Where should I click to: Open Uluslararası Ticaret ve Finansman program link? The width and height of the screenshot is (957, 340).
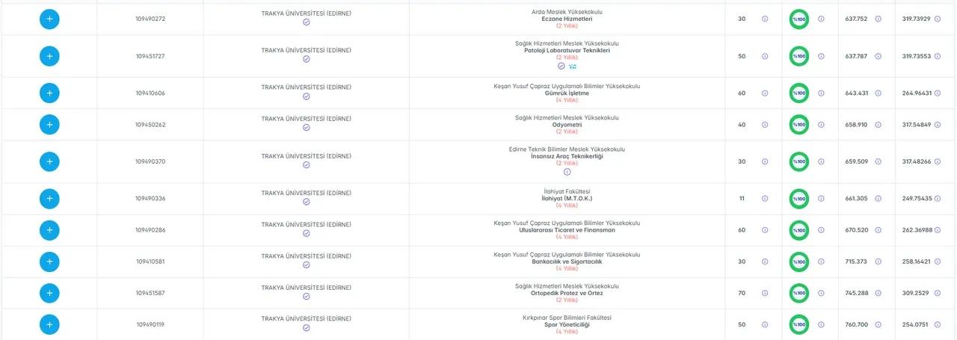pos(567,230)
